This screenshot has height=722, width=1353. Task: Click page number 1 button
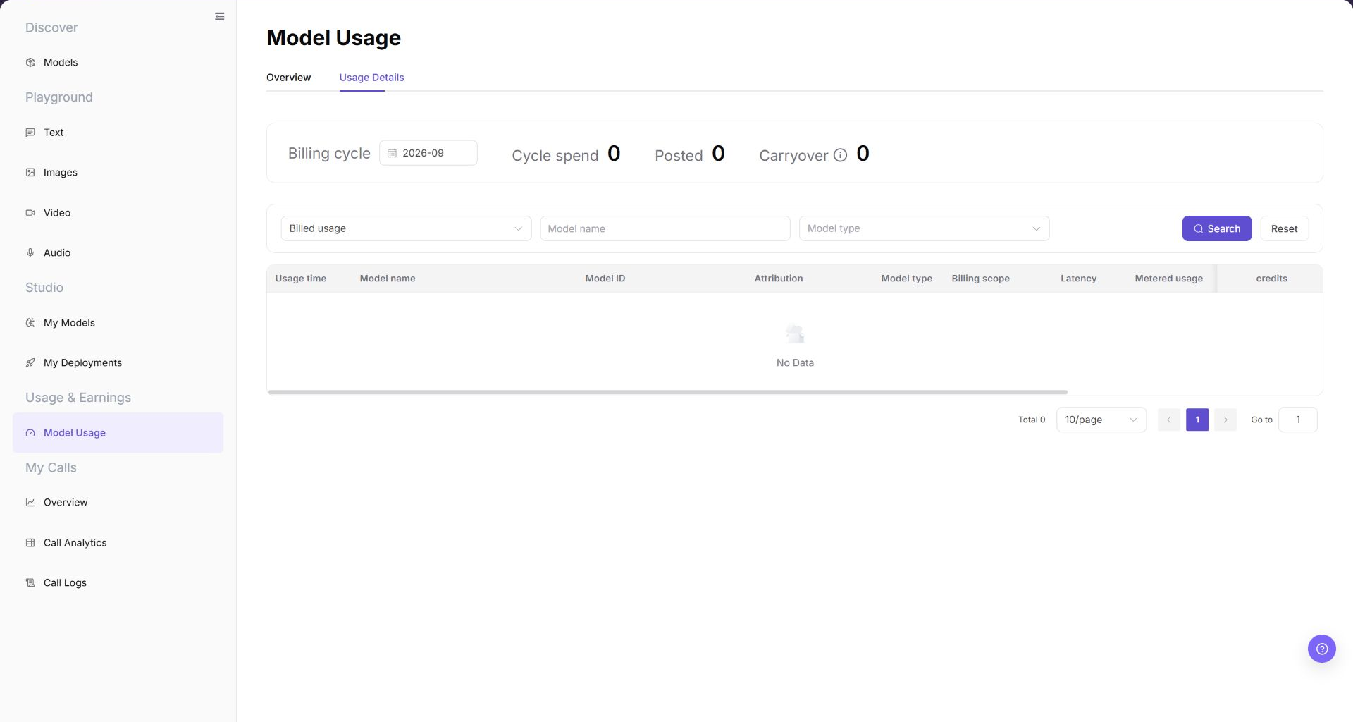click(x=1197, y=420)
